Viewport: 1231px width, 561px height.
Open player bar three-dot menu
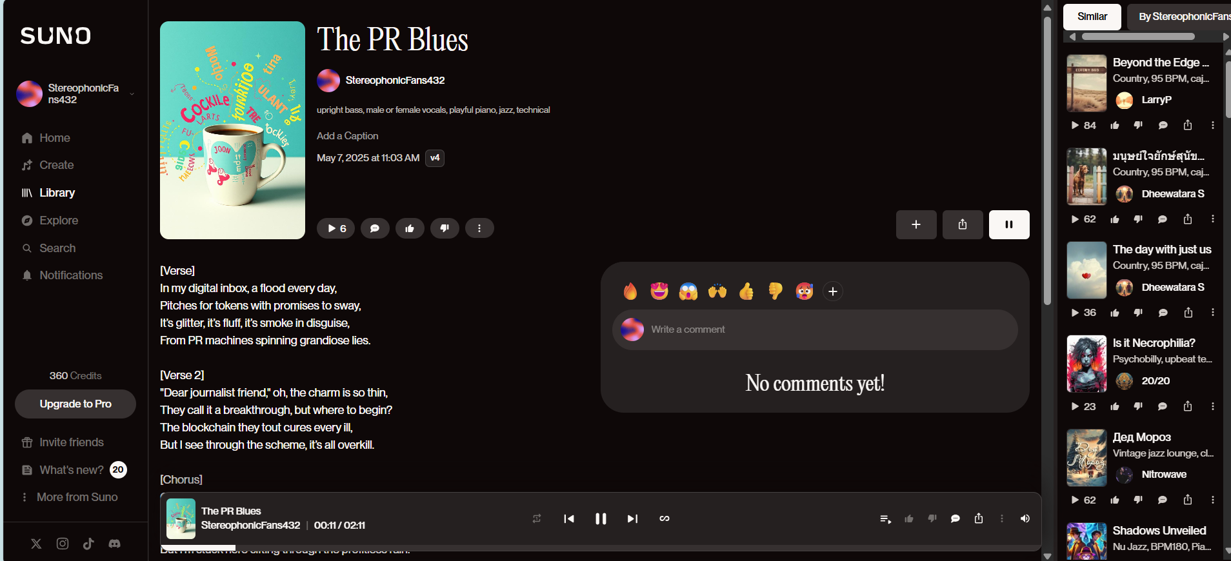(1002, 518)
